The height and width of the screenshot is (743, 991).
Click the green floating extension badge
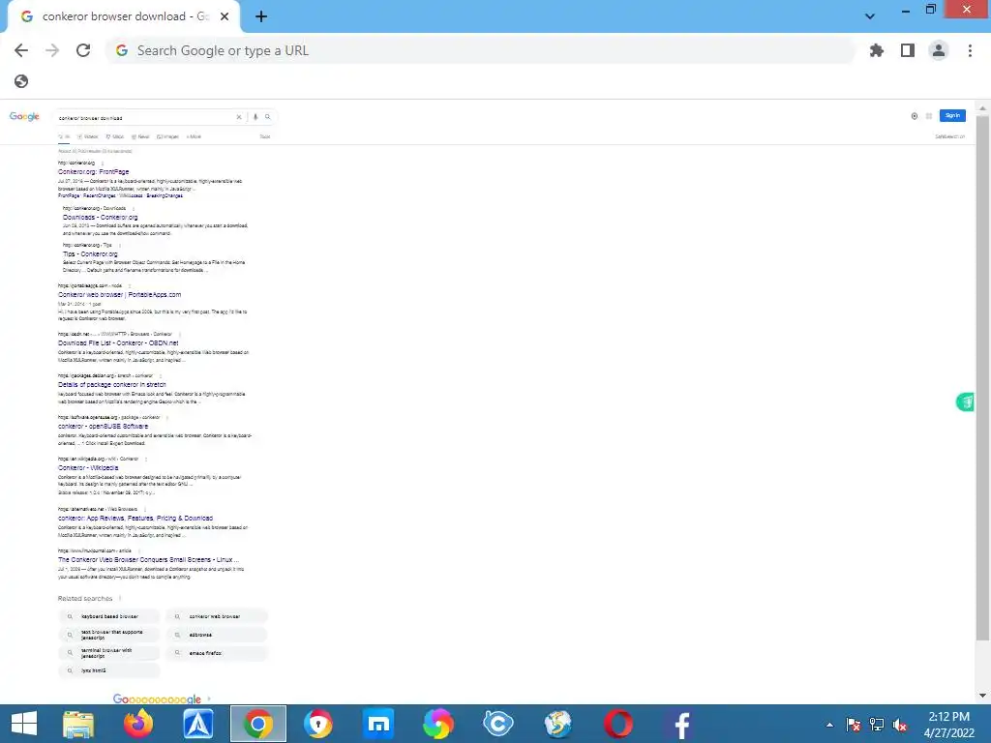pos(965,401)
